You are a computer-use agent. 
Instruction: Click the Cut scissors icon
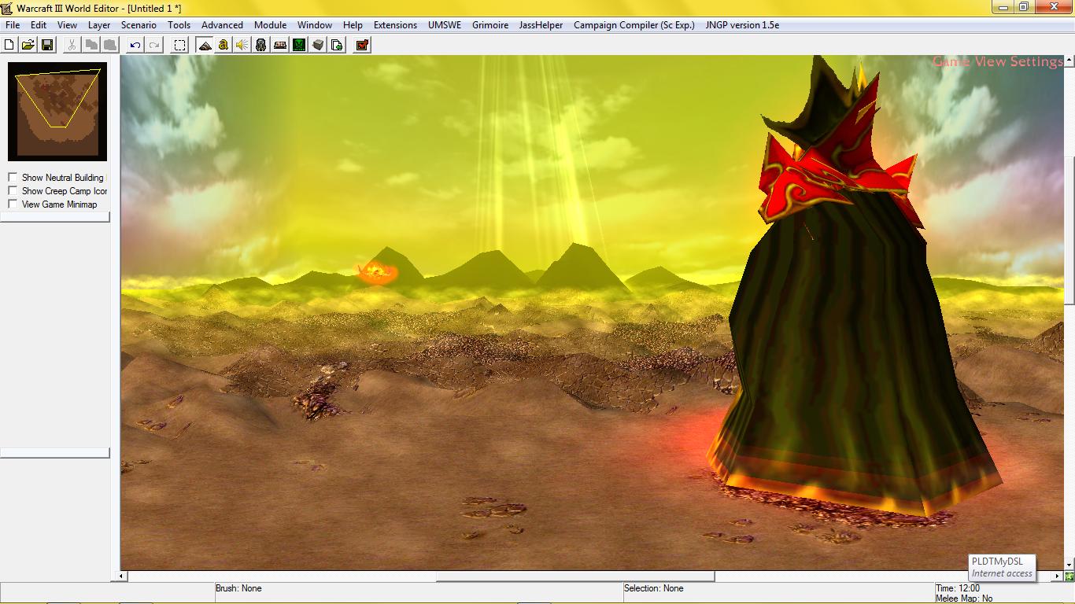point(72,46)
